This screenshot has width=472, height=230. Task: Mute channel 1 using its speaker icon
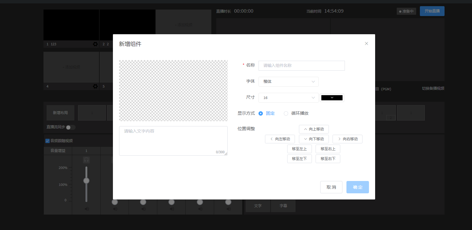click(x=86, y=209)
